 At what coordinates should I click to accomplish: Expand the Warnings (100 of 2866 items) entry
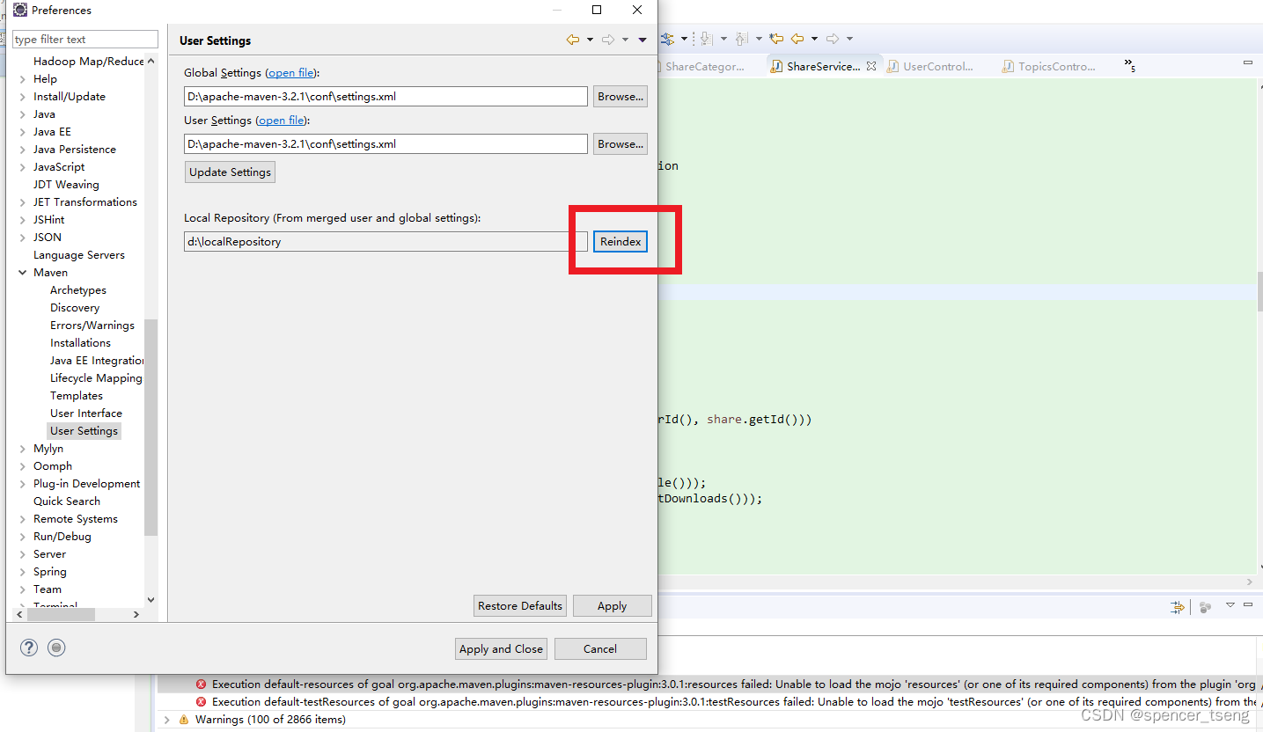pyautogui.click(x=167, y=719)
